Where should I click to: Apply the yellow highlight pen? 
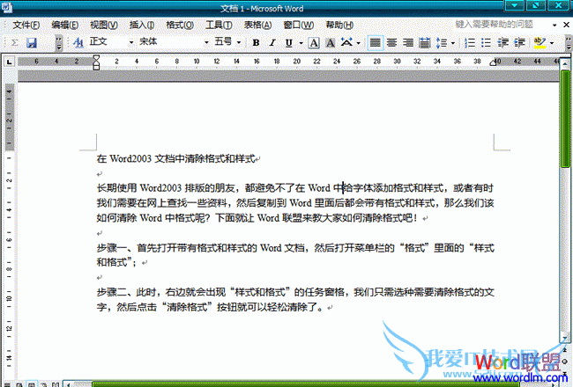tap(540, 43)
